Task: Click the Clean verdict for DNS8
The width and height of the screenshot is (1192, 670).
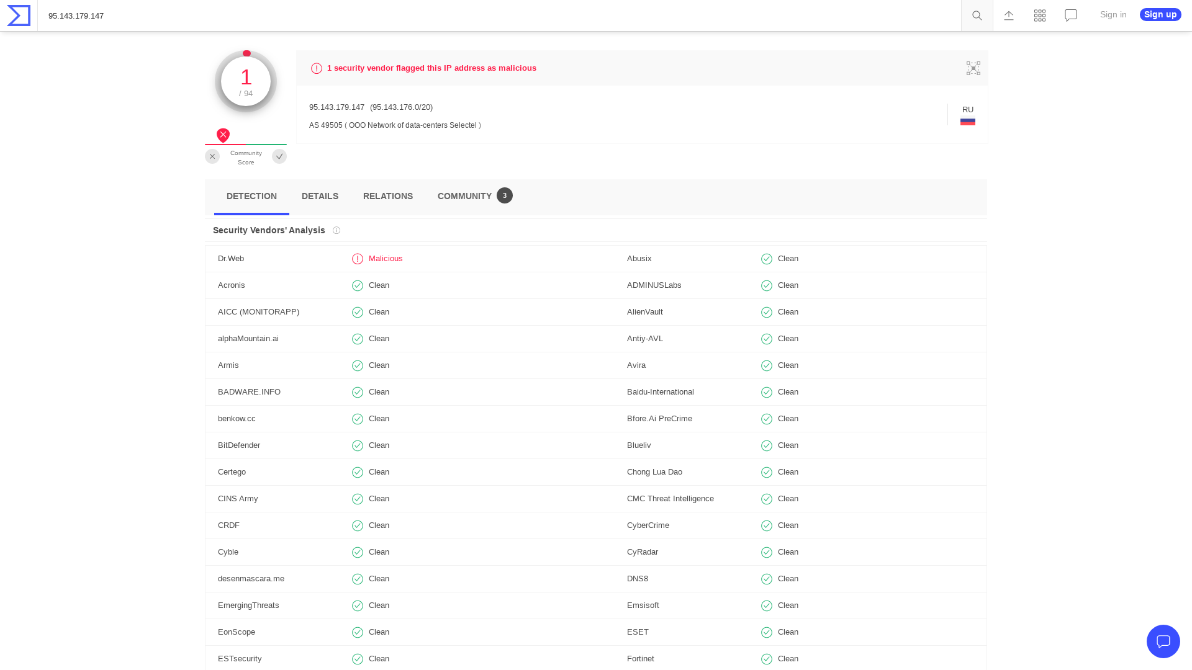Action: 788,579
